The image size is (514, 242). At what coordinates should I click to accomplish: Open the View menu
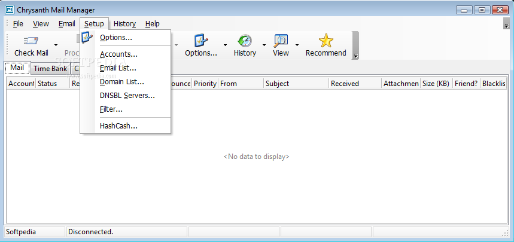tap(41, 23)
